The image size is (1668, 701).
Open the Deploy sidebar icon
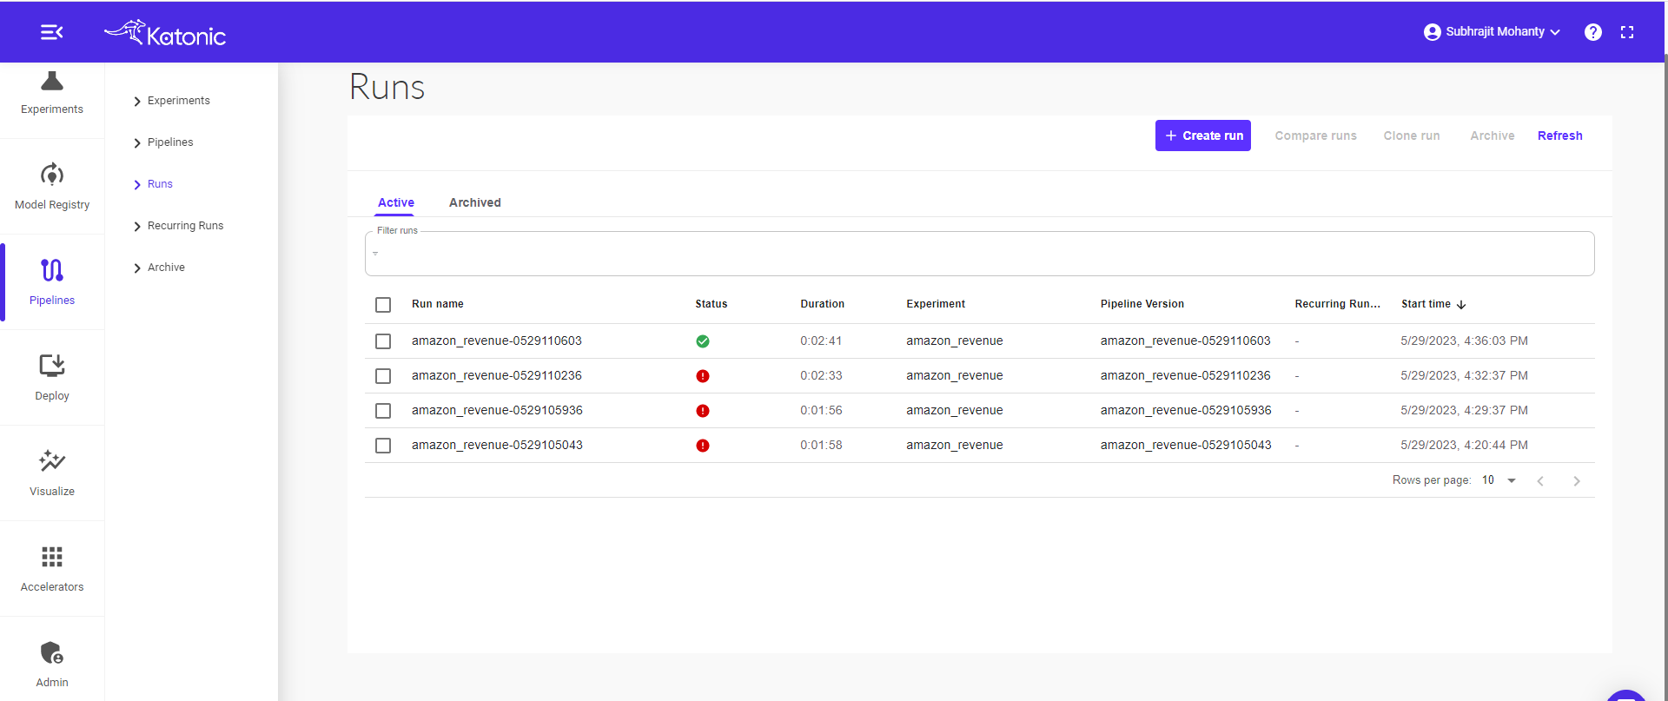click(x=52, y=366)
